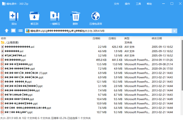Click icon of 10.9 MB ppt file
183x121 pixels.
(x=2, y=104)
